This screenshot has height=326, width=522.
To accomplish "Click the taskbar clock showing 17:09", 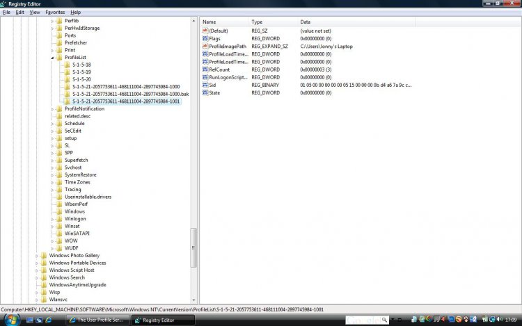I will click(x=511, y=320).
